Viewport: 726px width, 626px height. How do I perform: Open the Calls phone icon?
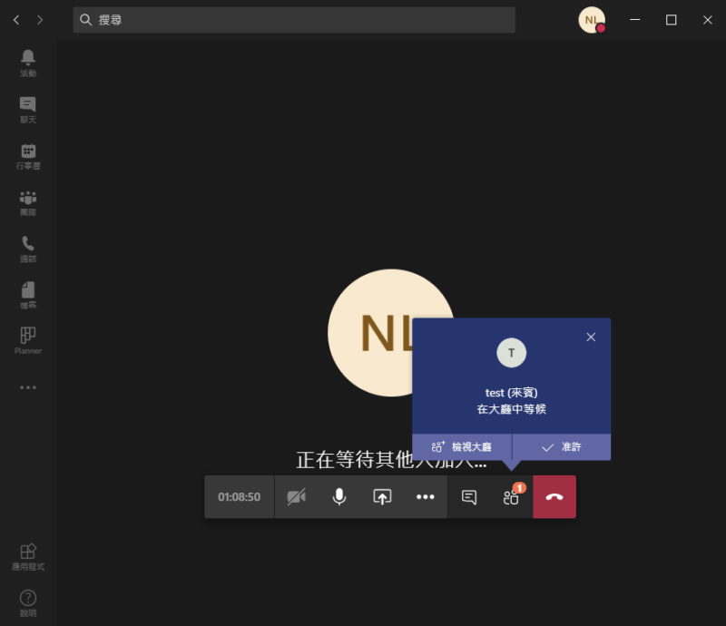[28, 248]
